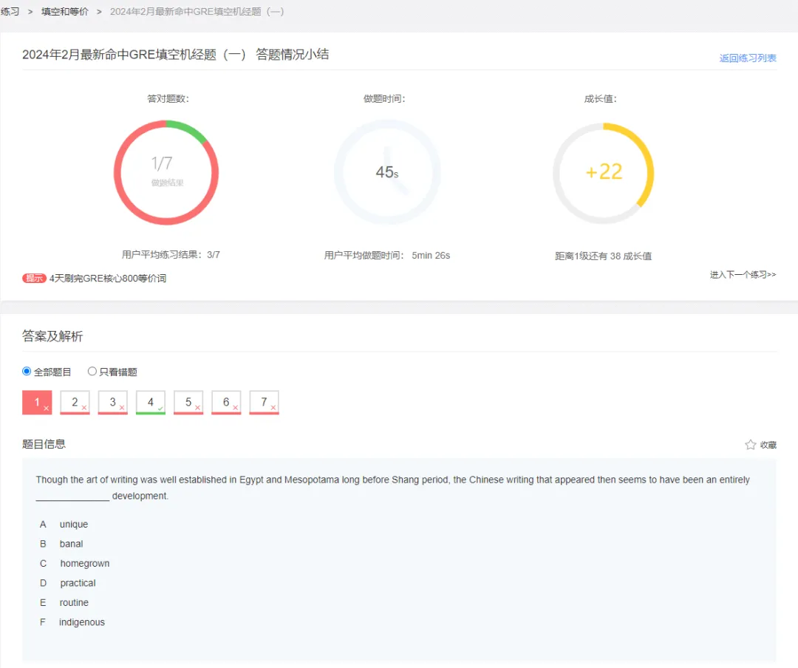798x668 pixels.
Task: Click the 填空和等价 breadcrumb
Action: click(x=65, y=12)
